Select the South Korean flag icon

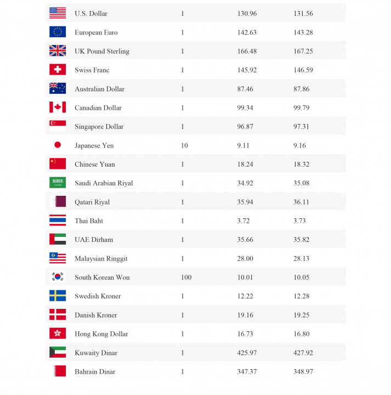pos(58,277)
